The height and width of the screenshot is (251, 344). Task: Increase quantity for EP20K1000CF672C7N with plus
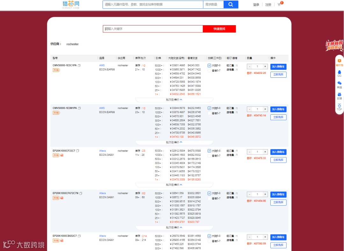pyautogui.click(x=265, y=194)
